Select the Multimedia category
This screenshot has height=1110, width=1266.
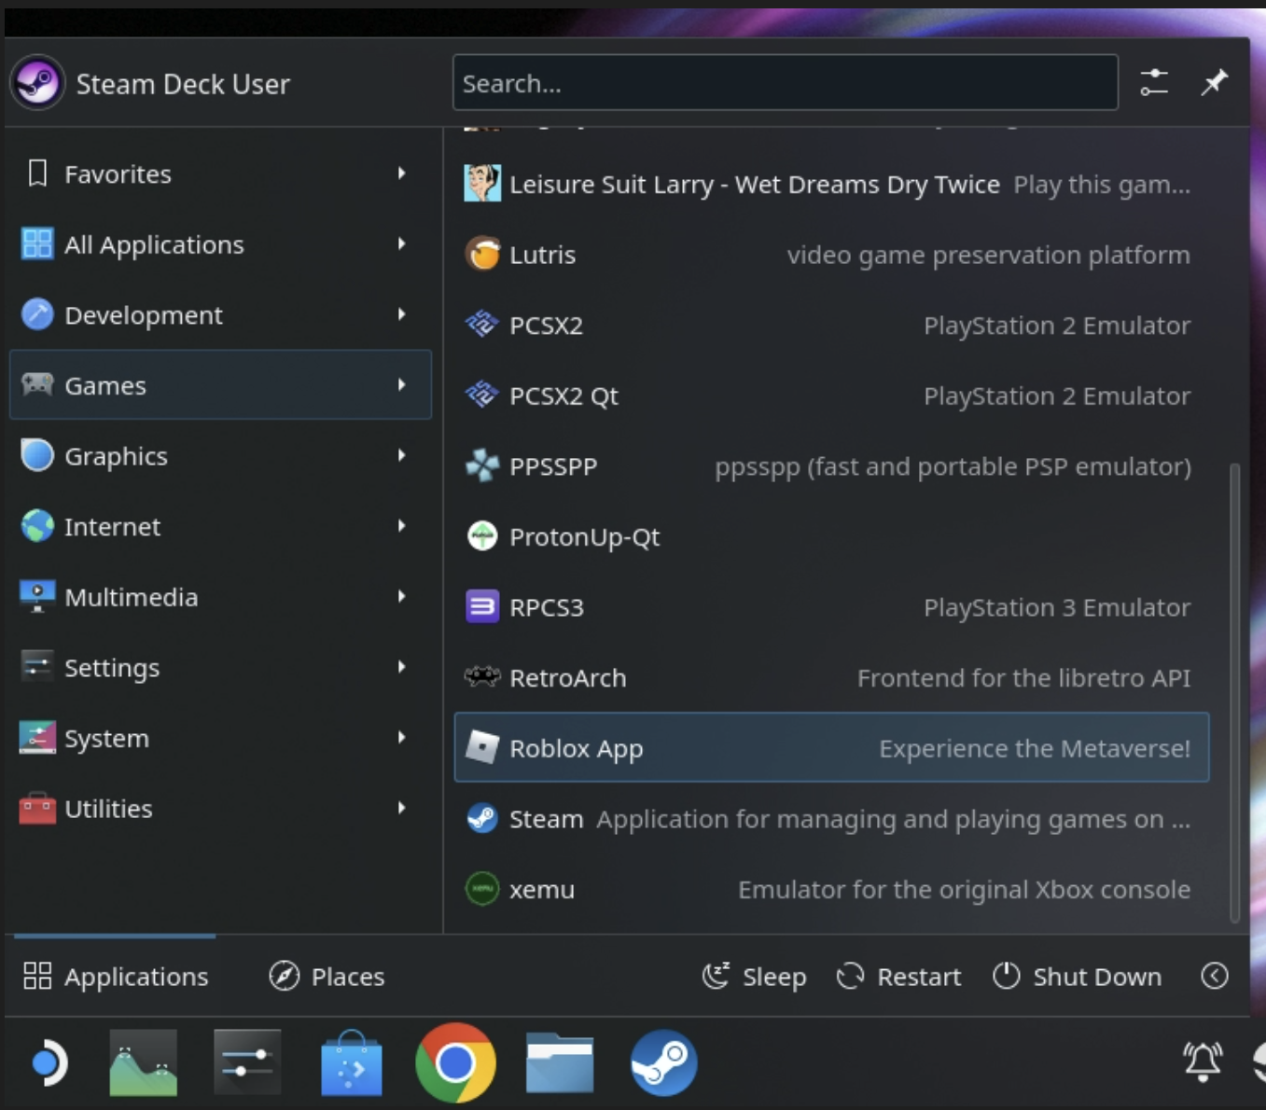220,596
